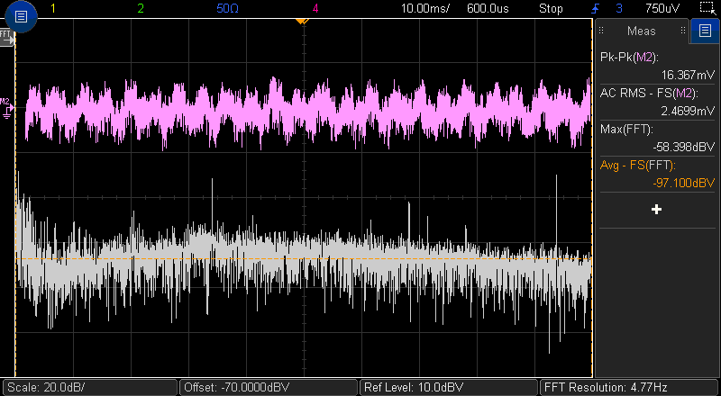721x396 pixels.
Task: Edit the Offset -70.0000dBV field
Action: coord(269,387)
